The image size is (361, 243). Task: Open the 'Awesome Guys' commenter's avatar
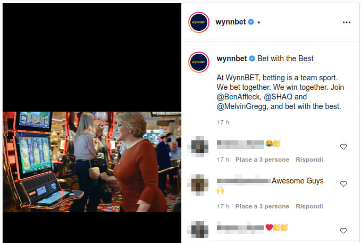point(199,185)
